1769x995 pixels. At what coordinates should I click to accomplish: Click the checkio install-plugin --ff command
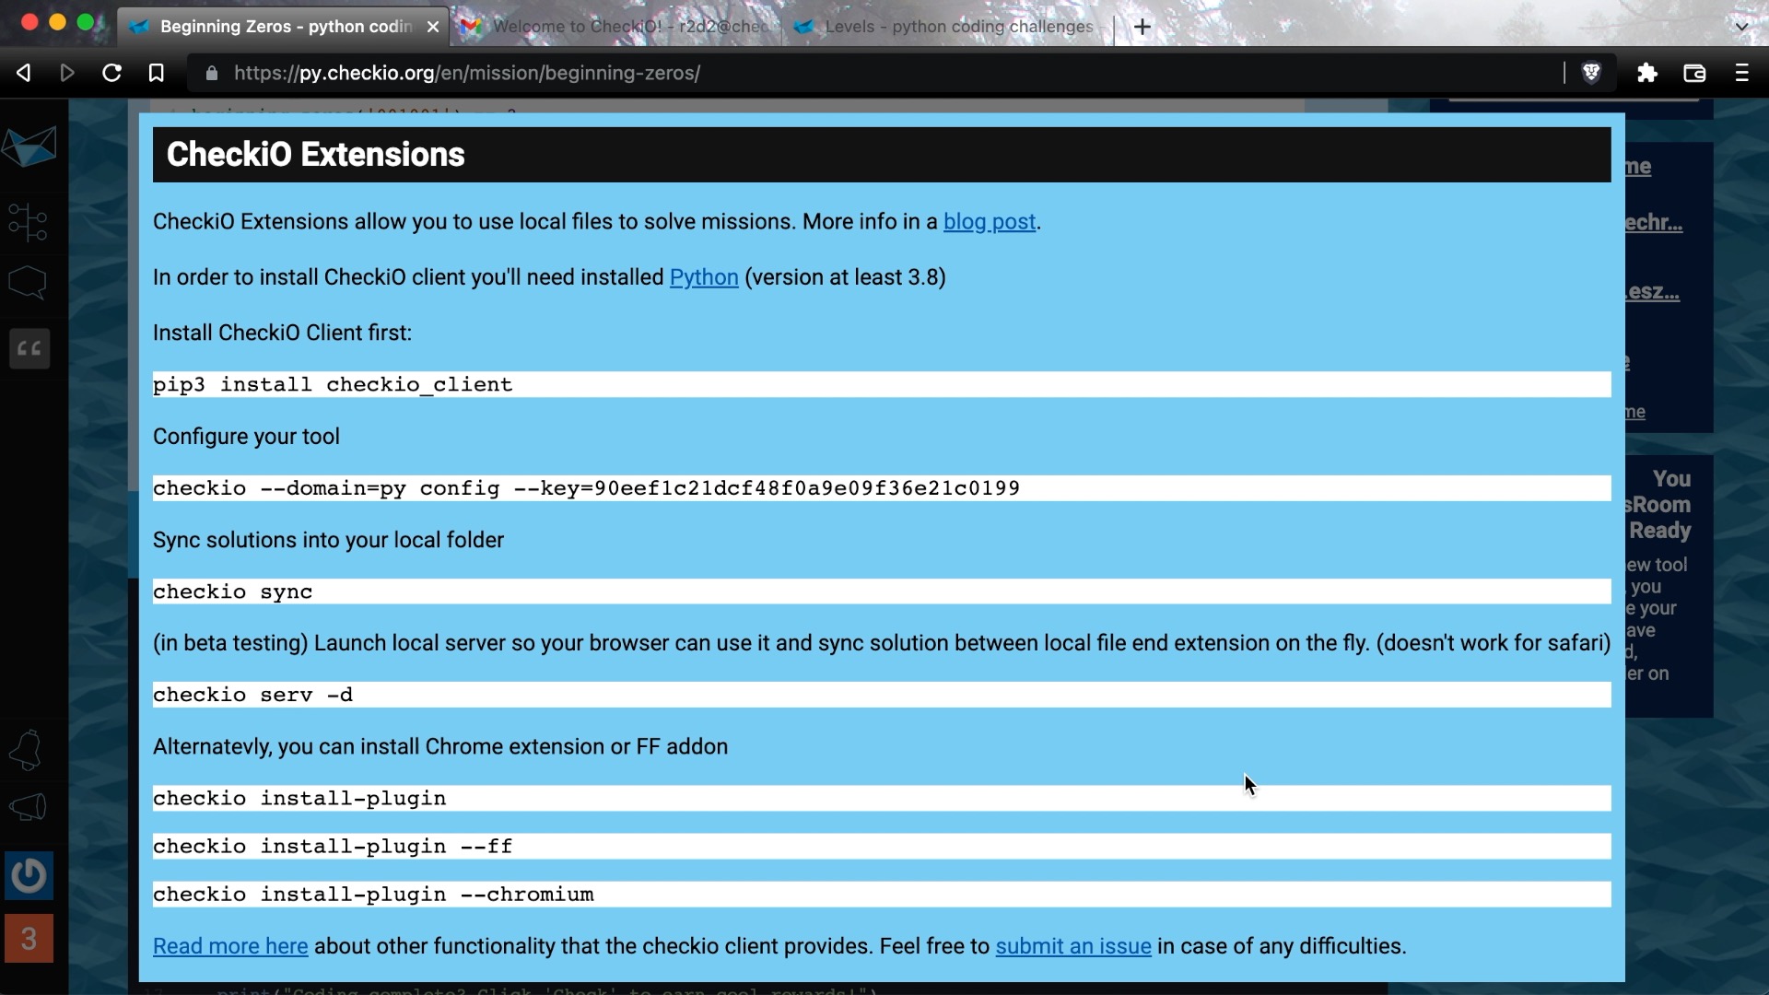coord(882,846)
